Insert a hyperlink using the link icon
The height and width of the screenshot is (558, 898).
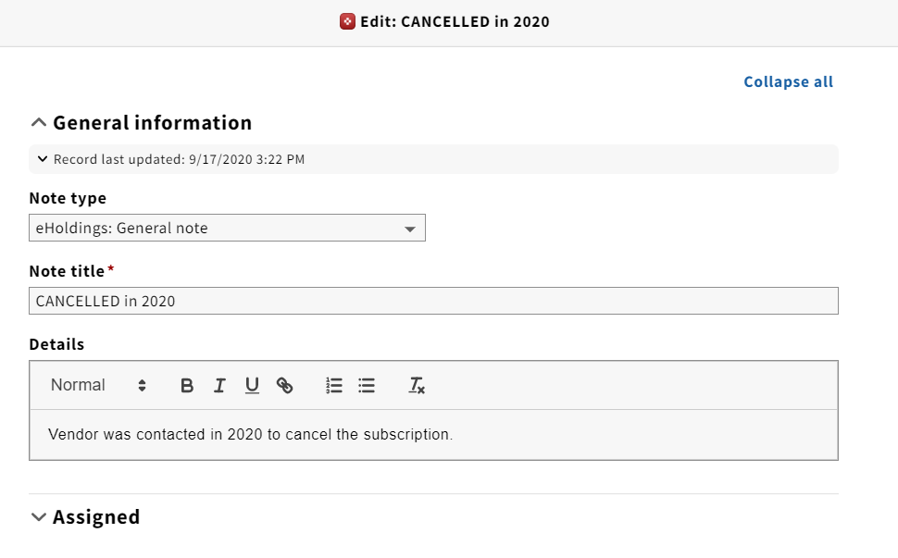(x=284, y=385)
